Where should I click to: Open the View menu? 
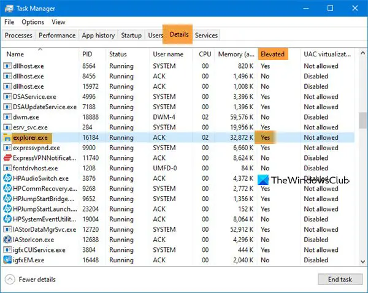coord(58,22)
